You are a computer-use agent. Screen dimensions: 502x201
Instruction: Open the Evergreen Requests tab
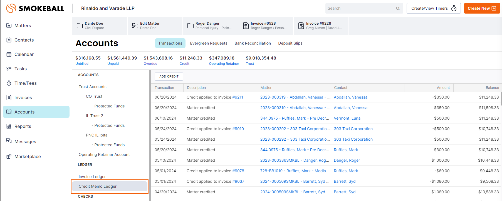[209, 43]
